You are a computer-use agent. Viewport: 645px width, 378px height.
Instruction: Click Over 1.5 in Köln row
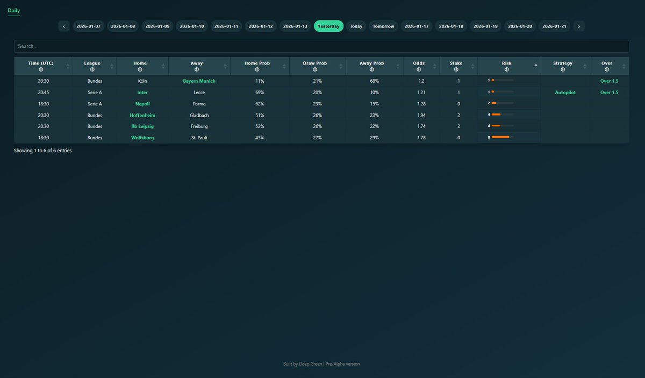click(610, 81)
